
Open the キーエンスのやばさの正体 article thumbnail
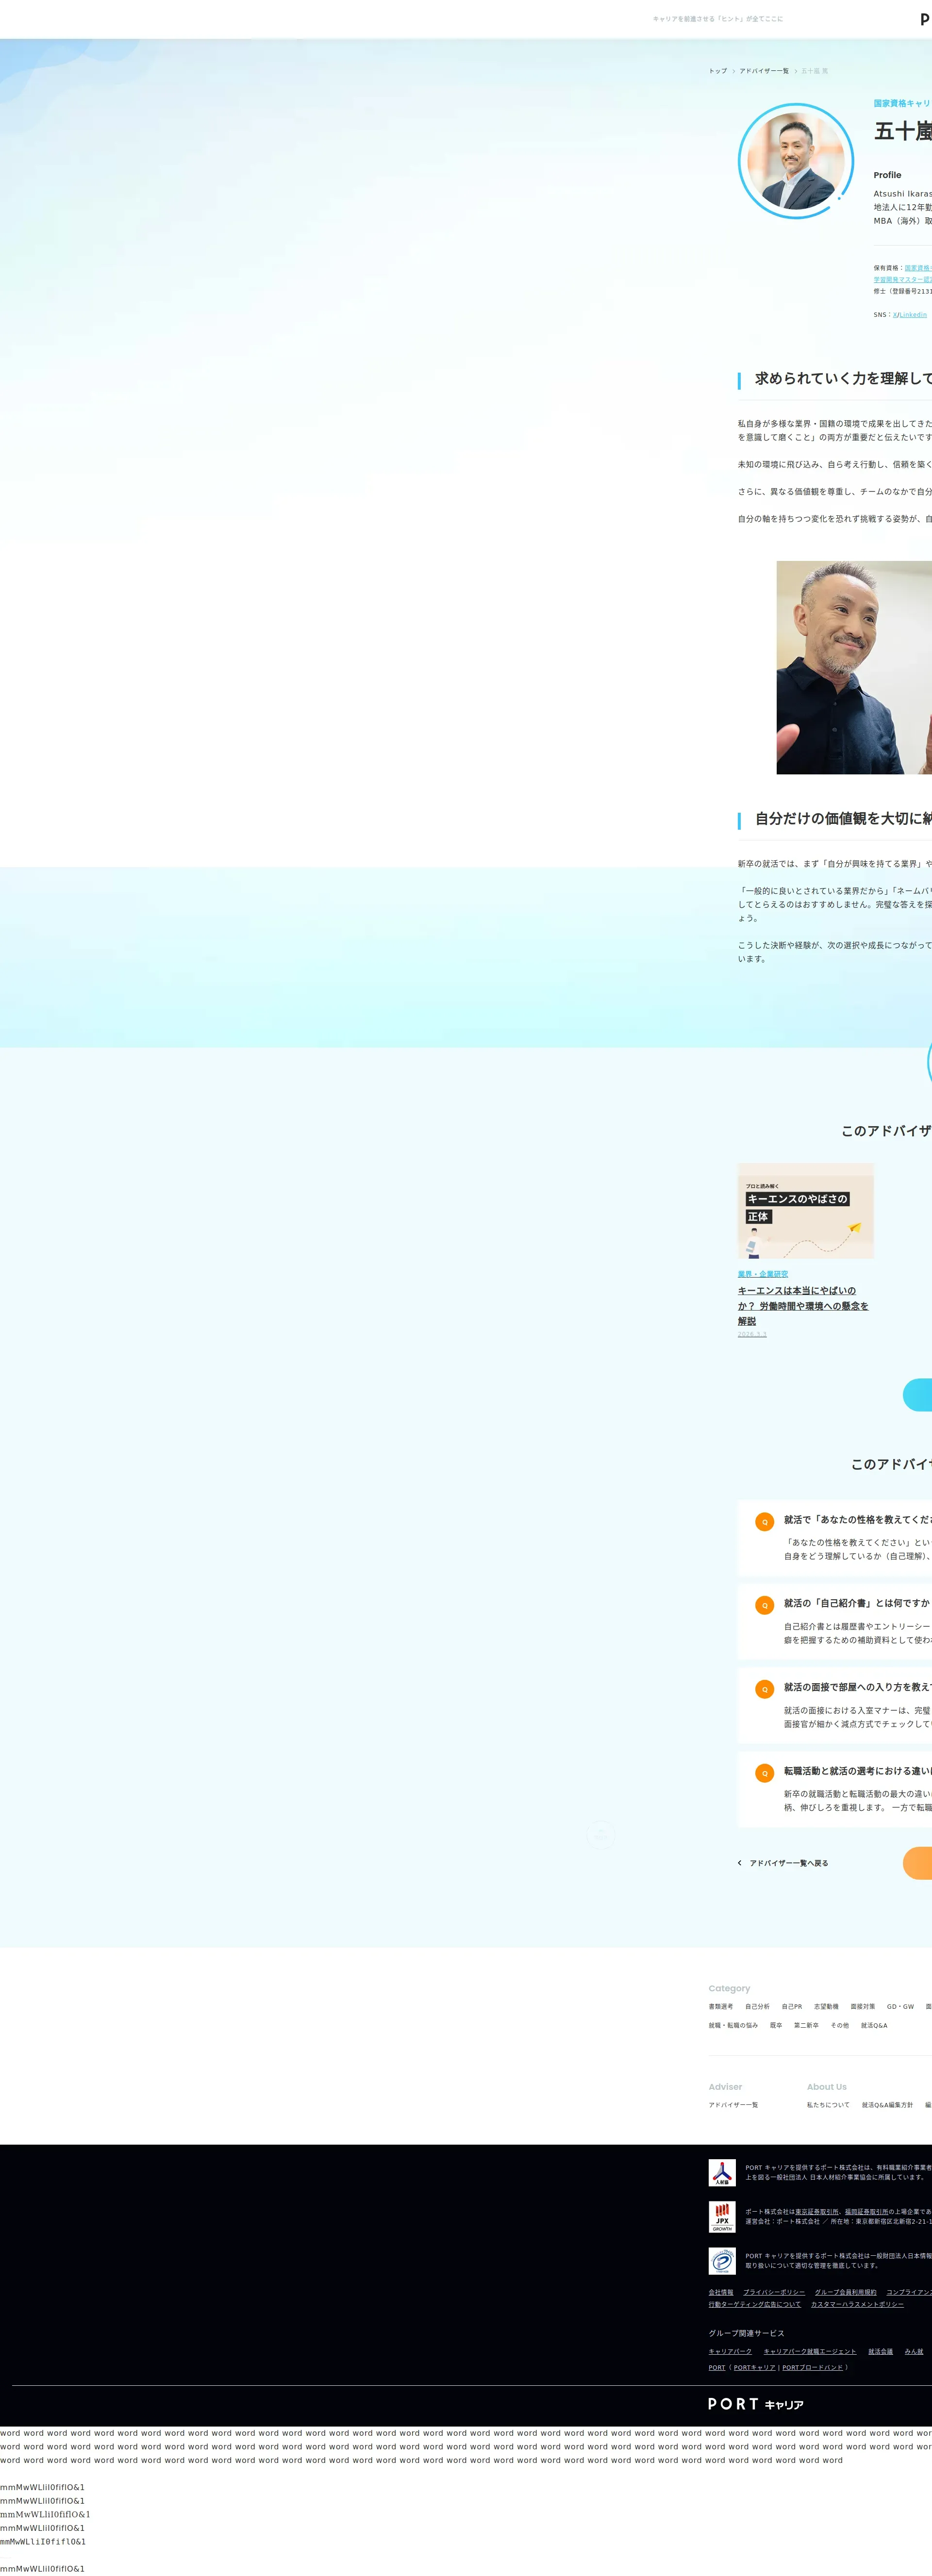[x=806, y=1211]
